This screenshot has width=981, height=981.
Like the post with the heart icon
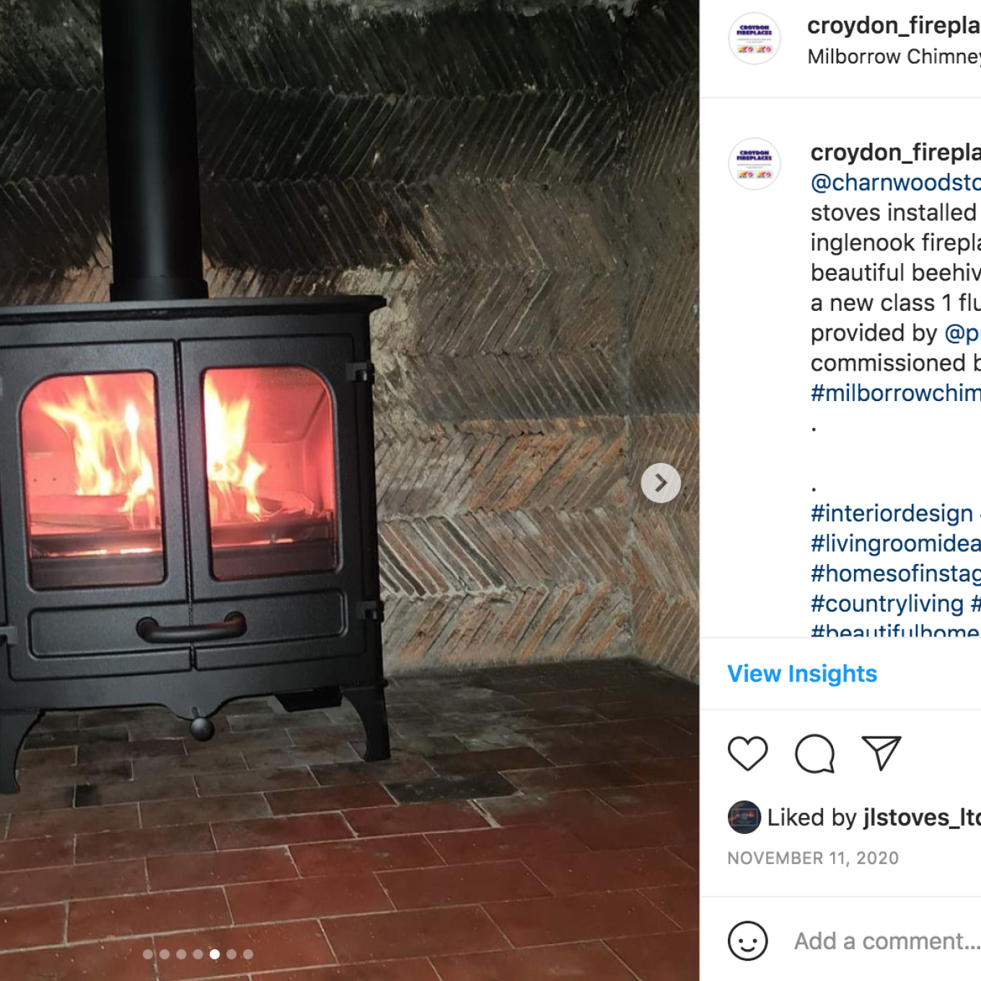(748, 754)
